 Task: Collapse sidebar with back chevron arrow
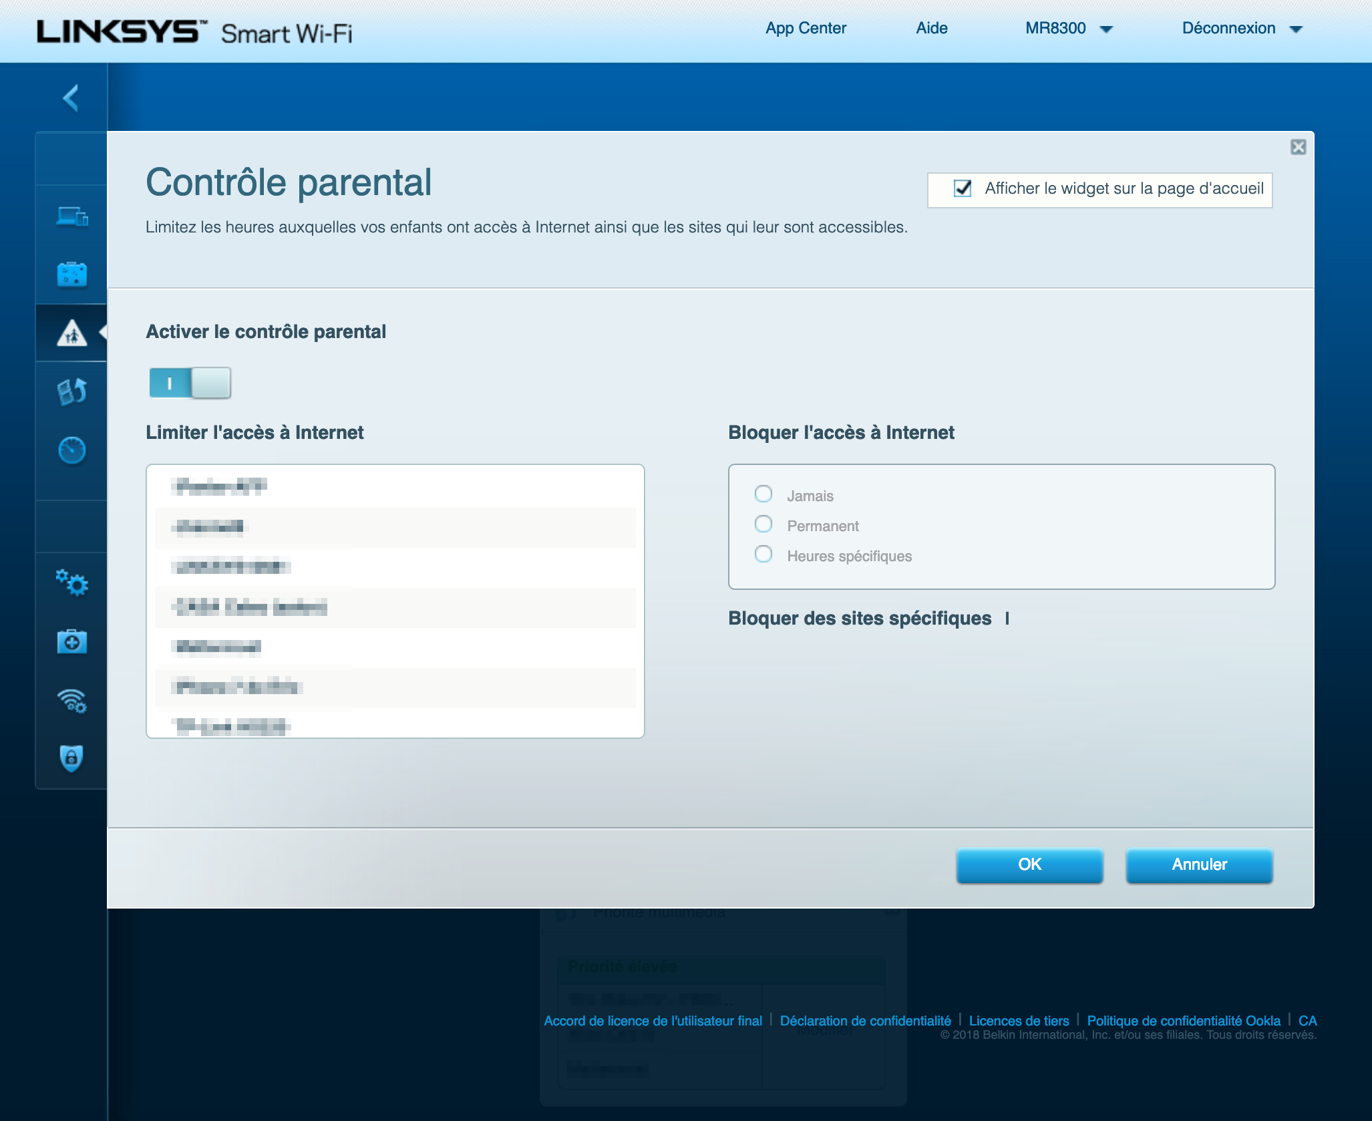point(71,98)
